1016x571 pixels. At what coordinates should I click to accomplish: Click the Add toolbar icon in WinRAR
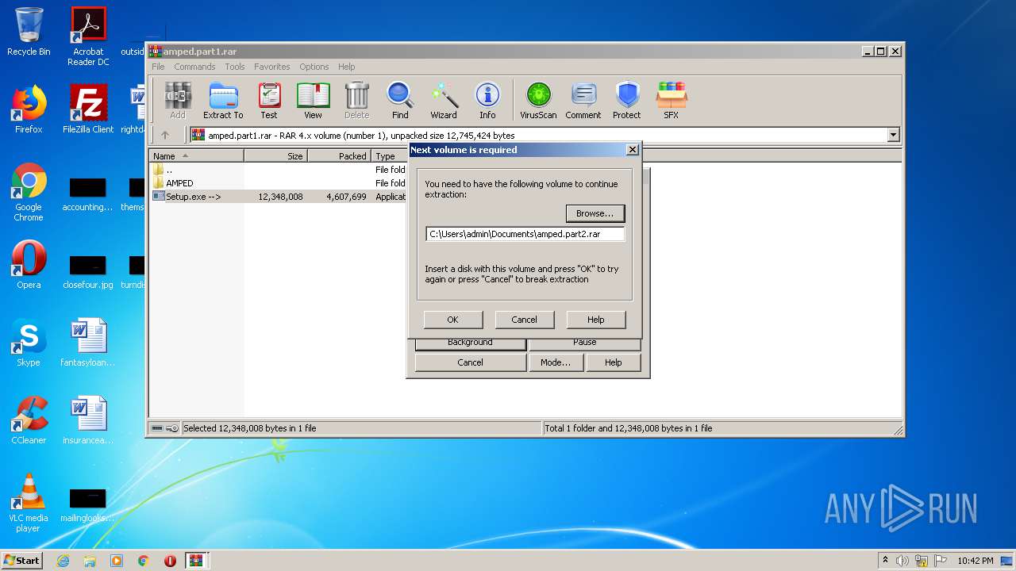click(x=178, y=101)
